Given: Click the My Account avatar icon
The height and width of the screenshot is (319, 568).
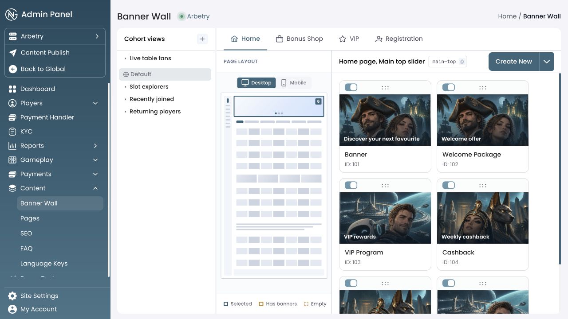Looking at the screenshot, I should tap(12, 309).
